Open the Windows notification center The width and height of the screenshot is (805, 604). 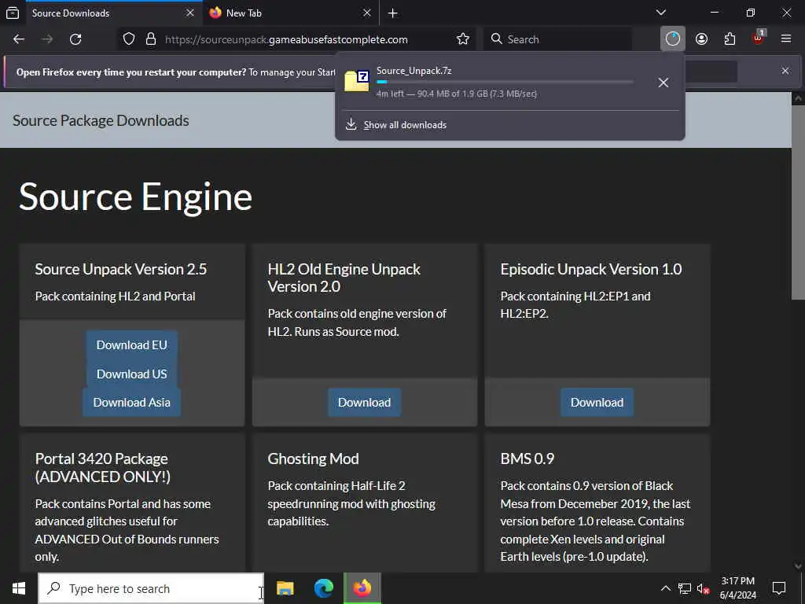click(779, 588)
